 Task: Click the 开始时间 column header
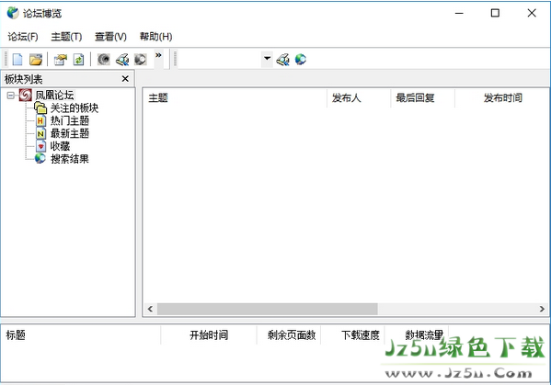point(209,335)
